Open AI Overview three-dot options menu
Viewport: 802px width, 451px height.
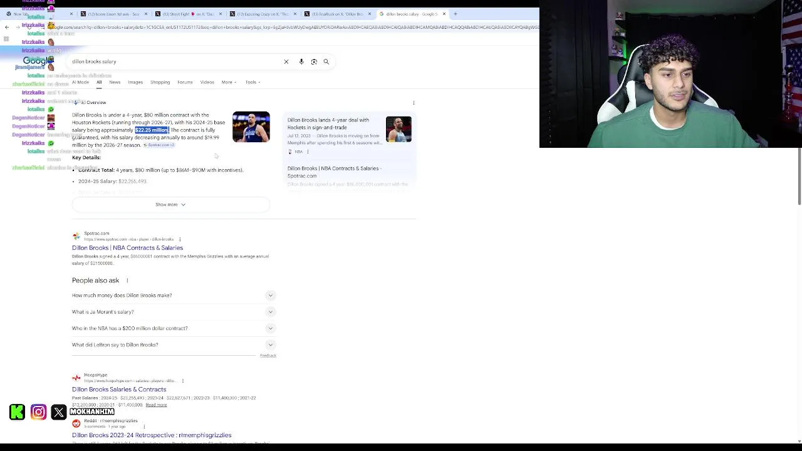tap(414, 103)
